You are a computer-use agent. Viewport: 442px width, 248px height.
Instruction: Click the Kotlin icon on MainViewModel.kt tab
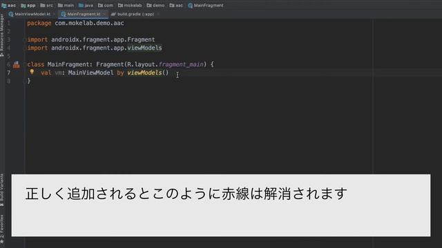coord(11,14)
